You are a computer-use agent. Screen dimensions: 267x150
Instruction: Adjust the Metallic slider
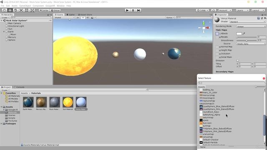pyautogui.click(x=247, y=37)
